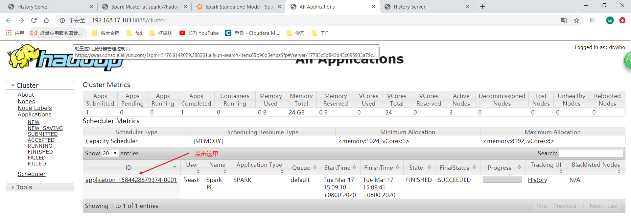Open the 工作 bookmarks folder
This screenshot has height=221, width=631.
(320, 33)
